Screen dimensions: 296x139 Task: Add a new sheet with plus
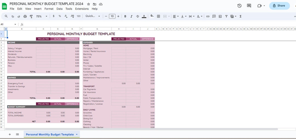pyautogui.click(x=10, y=134)
